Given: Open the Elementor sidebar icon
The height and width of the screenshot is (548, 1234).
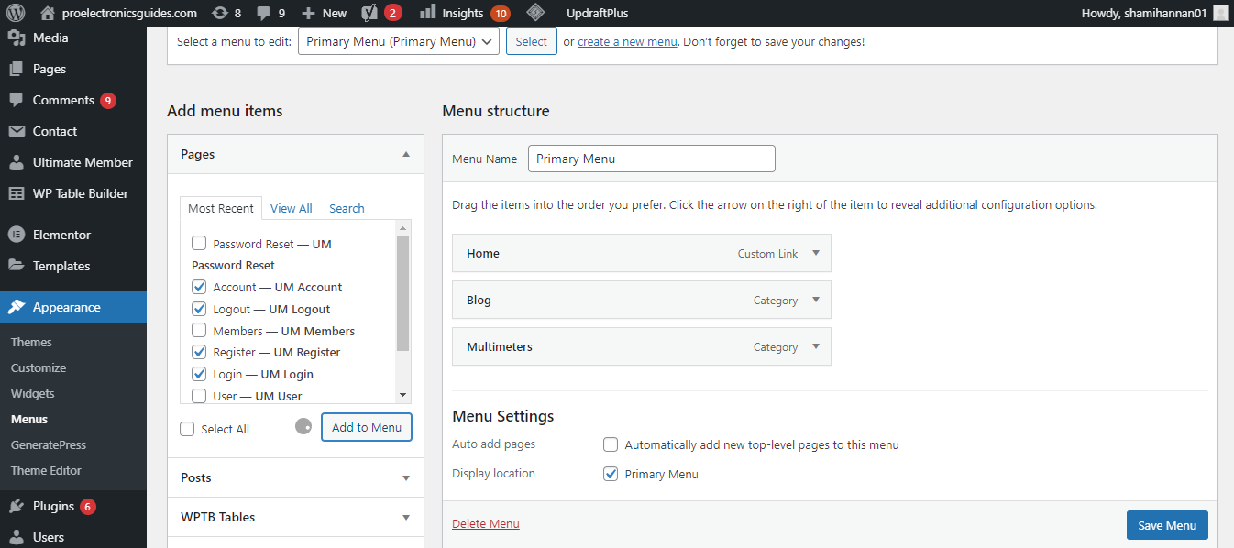Looking at the screenshot, I should click(x=17, y=235).
